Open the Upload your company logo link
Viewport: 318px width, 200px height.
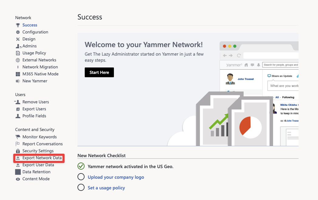[x=116, y=177]
